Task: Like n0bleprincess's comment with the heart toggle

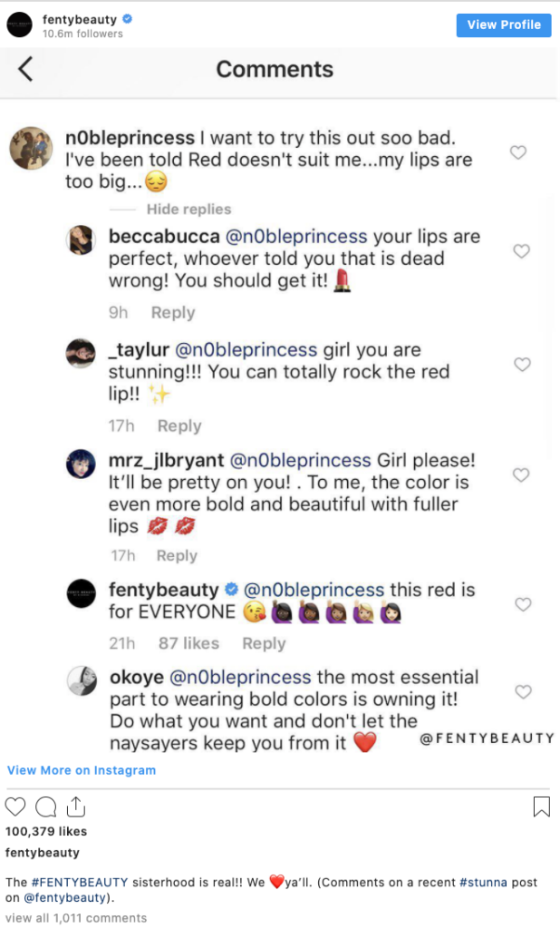Action: (x=518, y=152)
